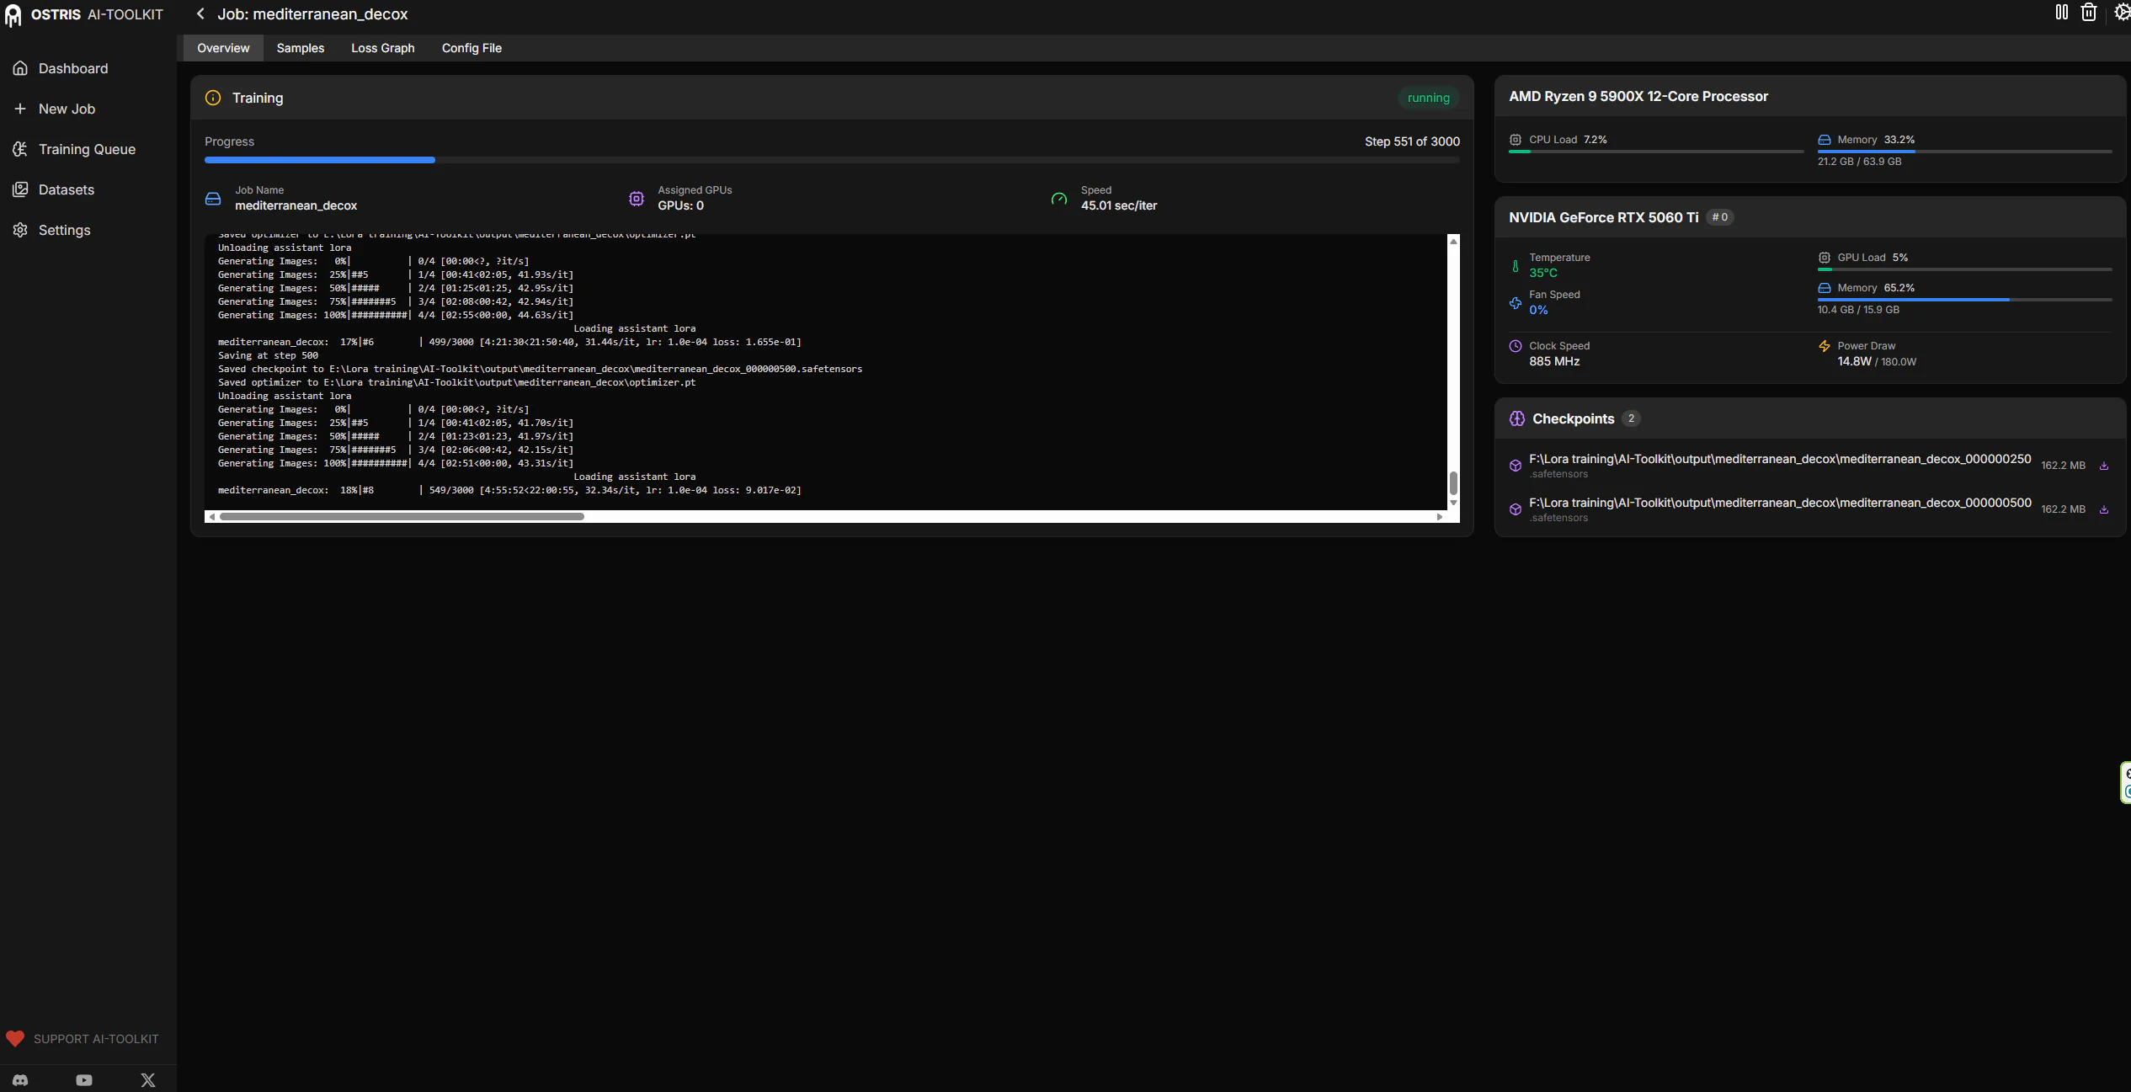Switch to the Samples tab
The width and height of the screenshot is (2131, 1092).
[x=300, y=48]
